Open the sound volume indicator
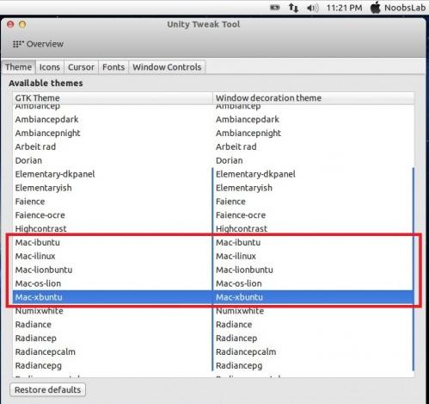429x404 pixels. tap(312, 8)
